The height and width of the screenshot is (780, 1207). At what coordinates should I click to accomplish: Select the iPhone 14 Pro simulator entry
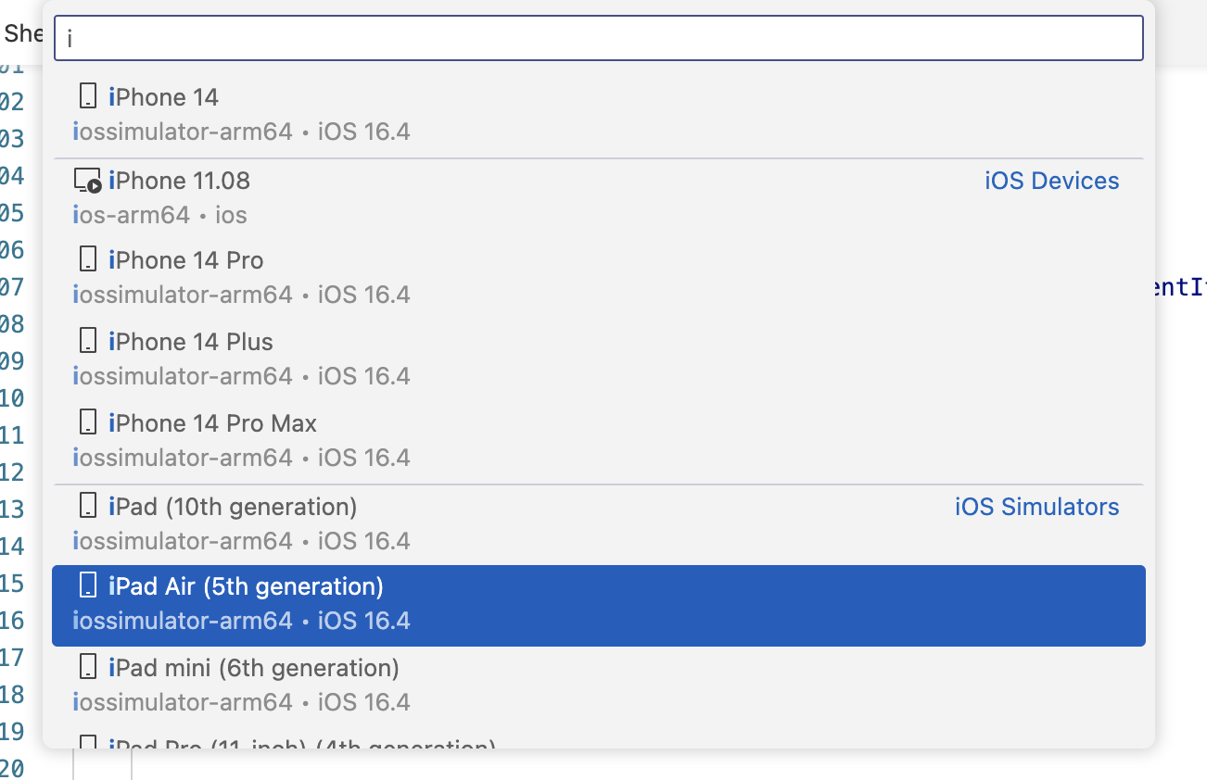[x=371, y=274]
